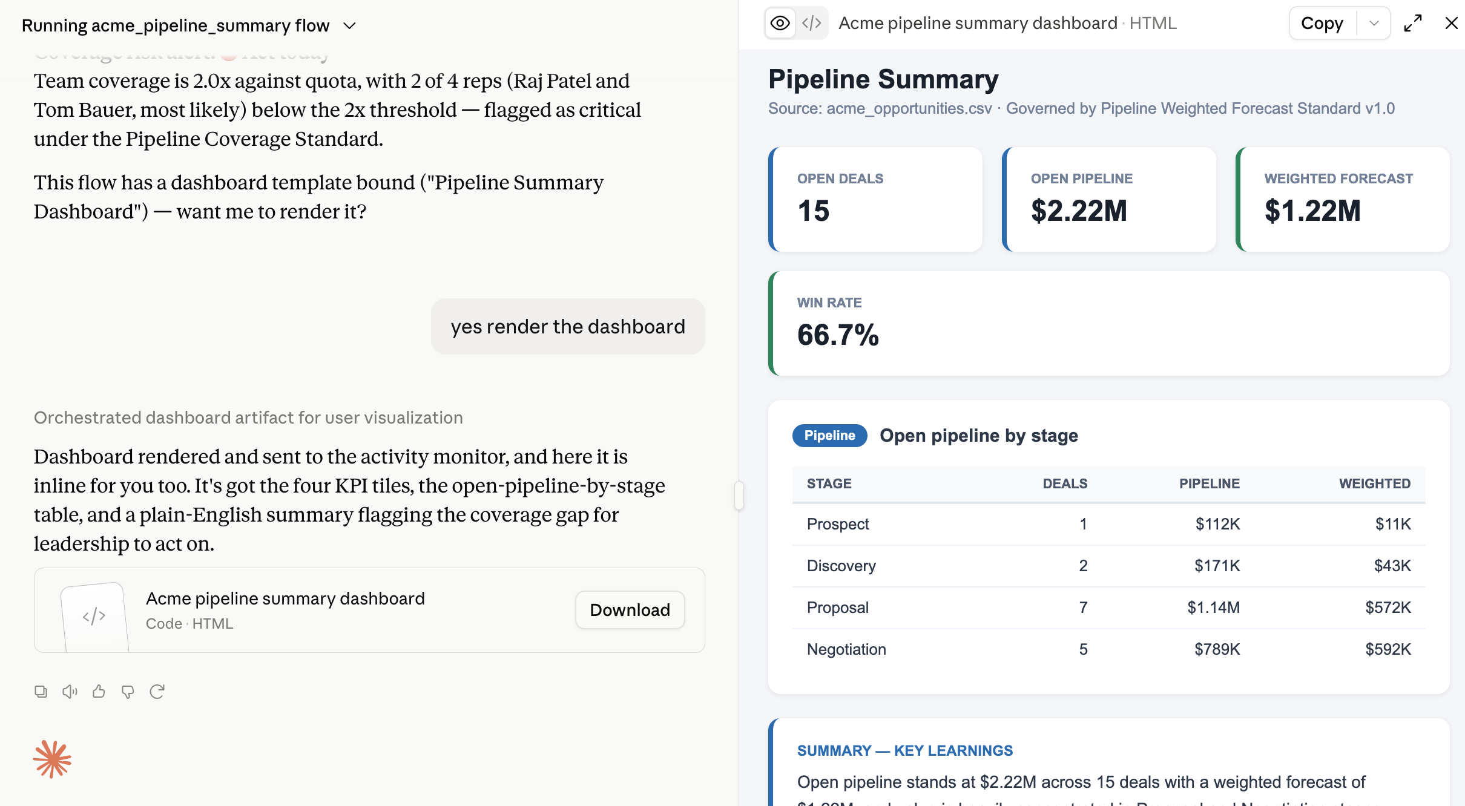Select the Discovery stage row label
This screenshot has width=1465, height=806.
pyautogui.click(x=841, y=566)
